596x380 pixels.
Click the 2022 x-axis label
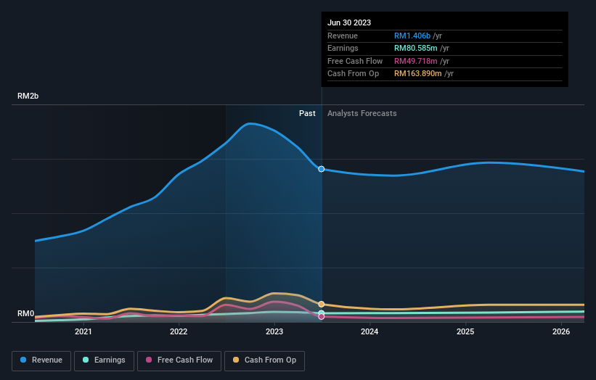pos(179,331)
